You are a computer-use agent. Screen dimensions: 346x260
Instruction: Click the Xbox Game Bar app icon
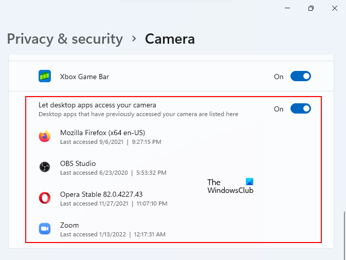(45, 77)
